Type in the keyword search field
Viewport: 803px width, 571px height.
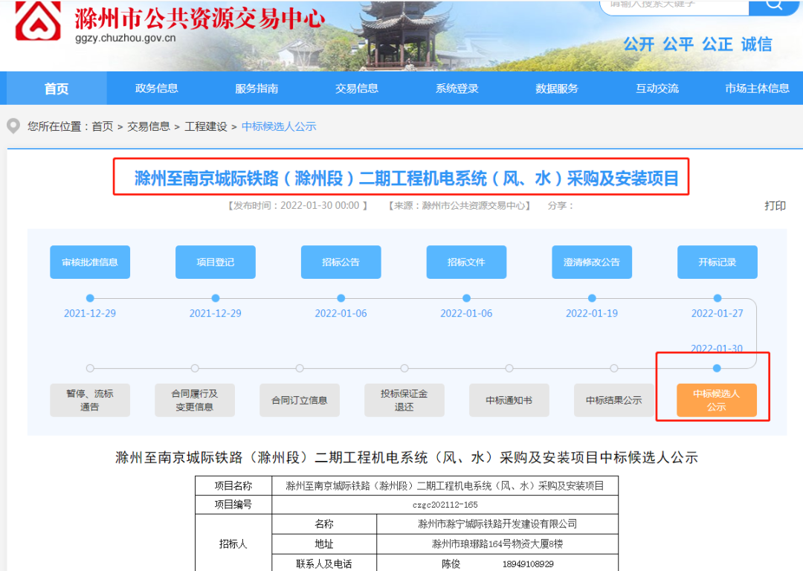point(673,4)
